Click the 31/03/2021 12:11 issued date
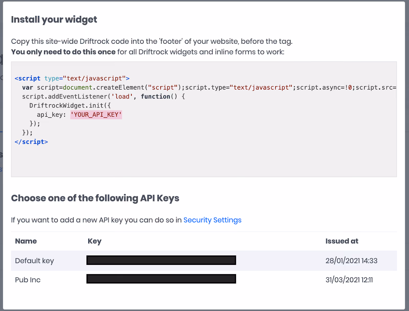The width and height of the screenshot is (409, 311). (349, 280)
